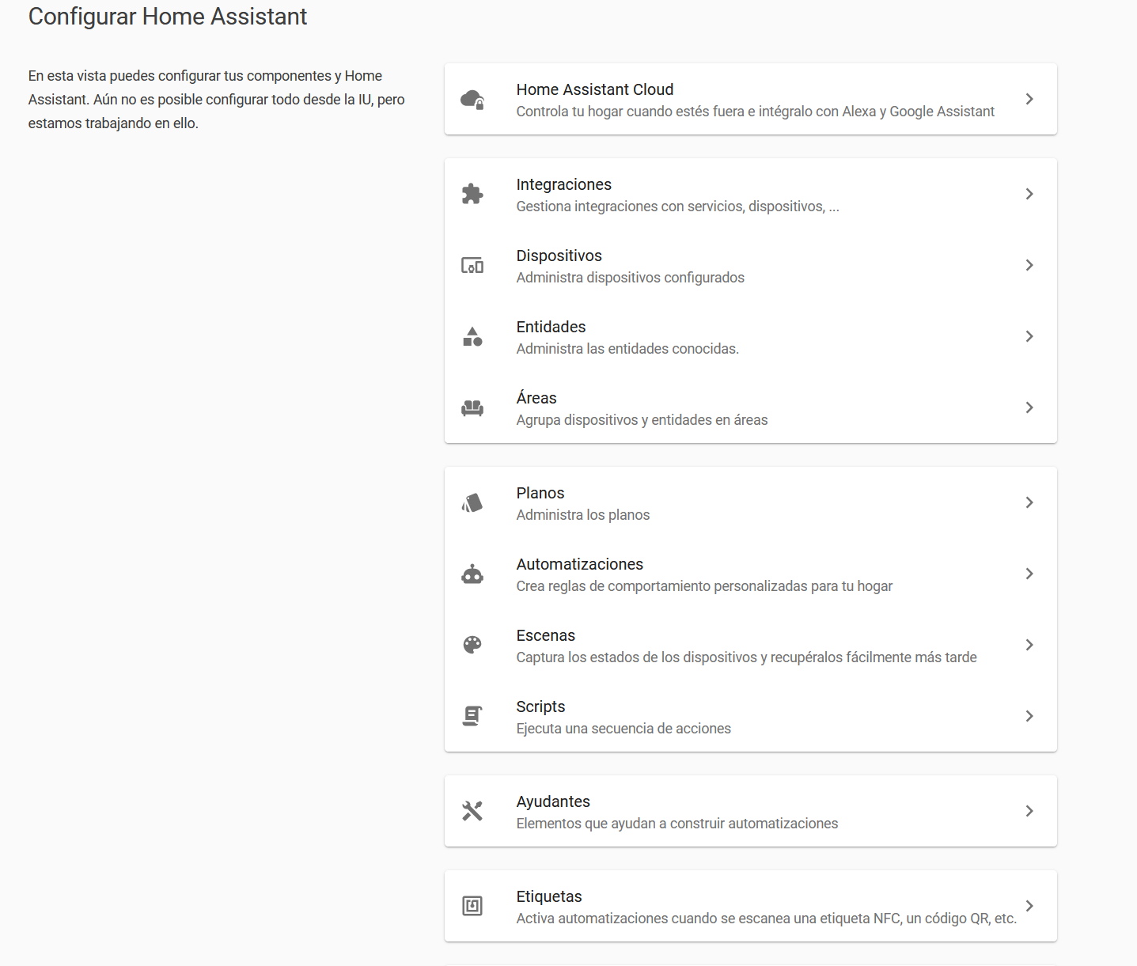
Task: Open Planos via its right chevron
Action: [x=1029, y=502]
